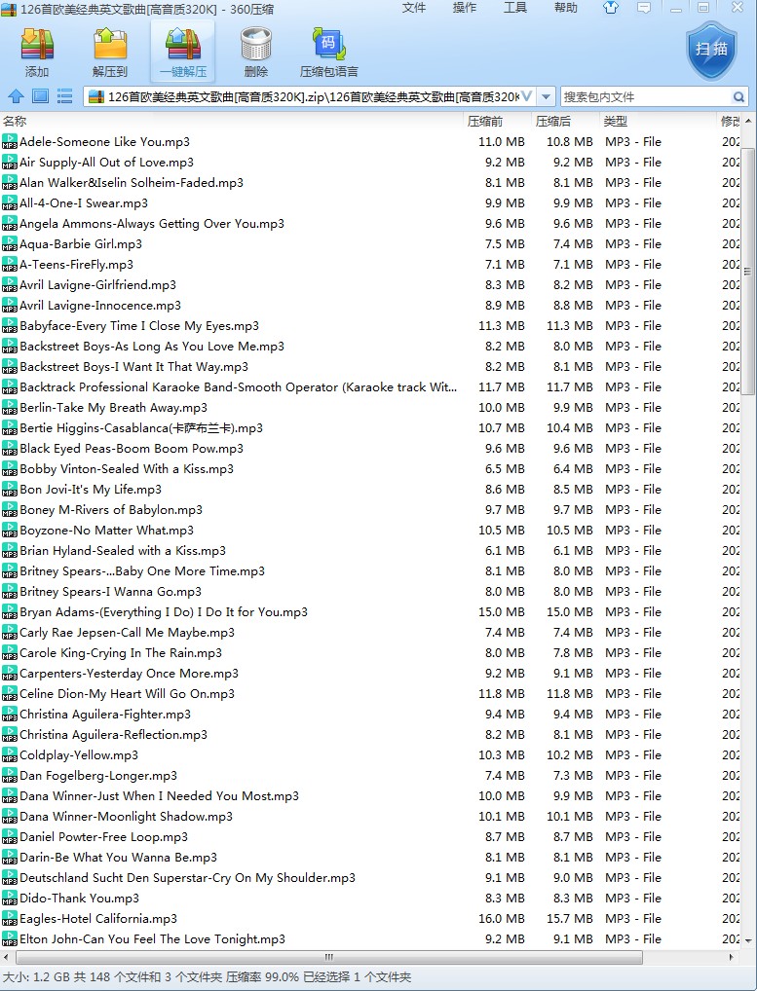Select Backtrack Professional Karaoke Band-Smooth Operator file

tap(239, 387)
